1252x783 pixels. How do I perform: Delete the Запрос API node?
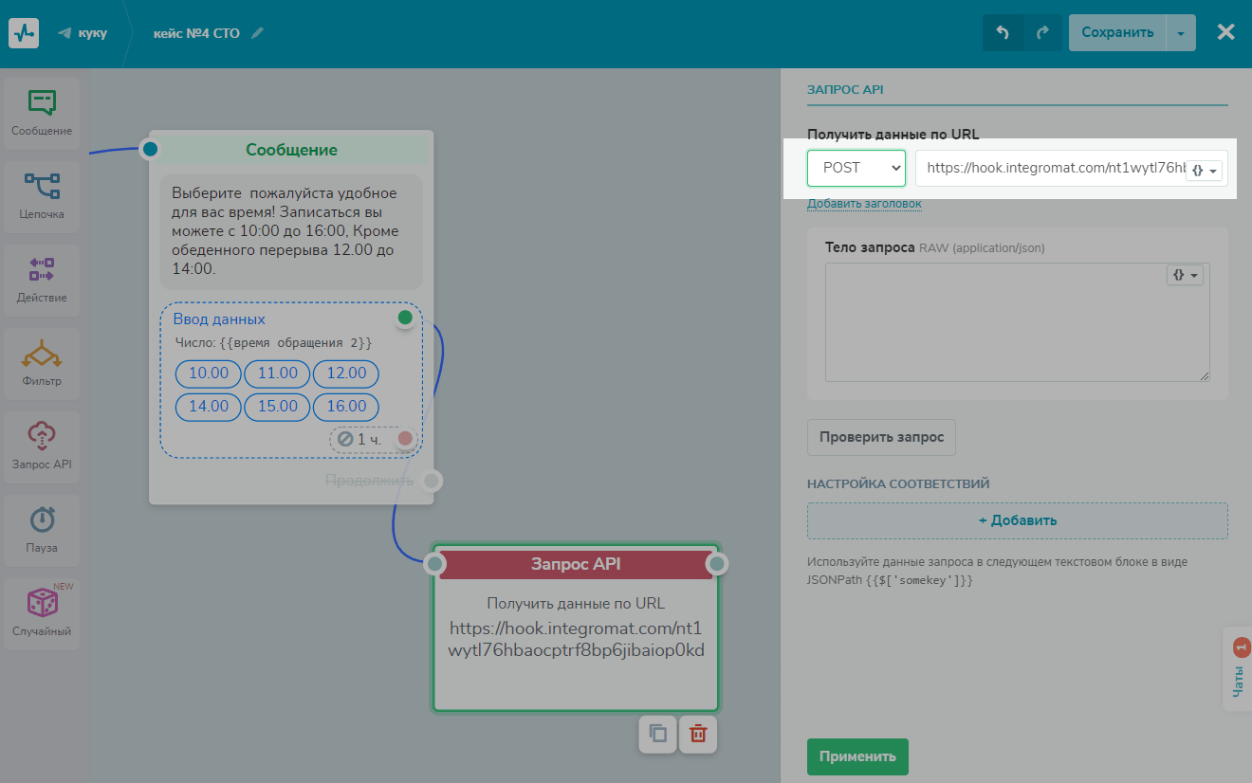click(x=698, y=734)
